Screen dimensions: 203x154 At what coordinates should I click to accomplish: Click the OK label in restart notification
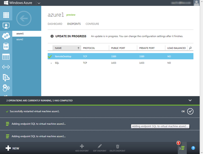pyautogui.click(x=183, y=111)
